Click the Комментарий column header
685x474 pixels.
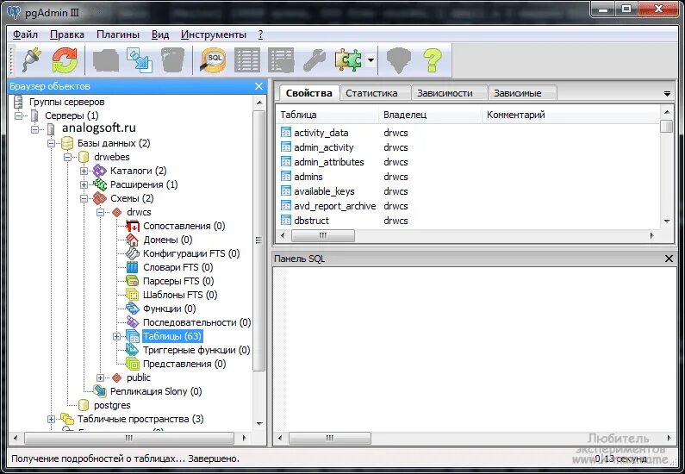[571, 115]
